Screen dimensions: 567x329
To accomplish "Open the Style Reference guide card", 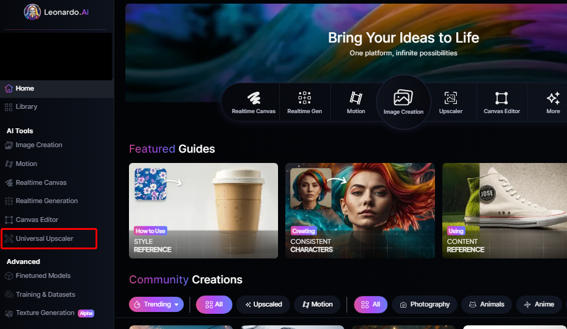I will [x=204, y=211].
